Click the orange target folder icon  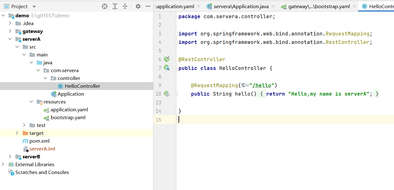pos(25,133)
